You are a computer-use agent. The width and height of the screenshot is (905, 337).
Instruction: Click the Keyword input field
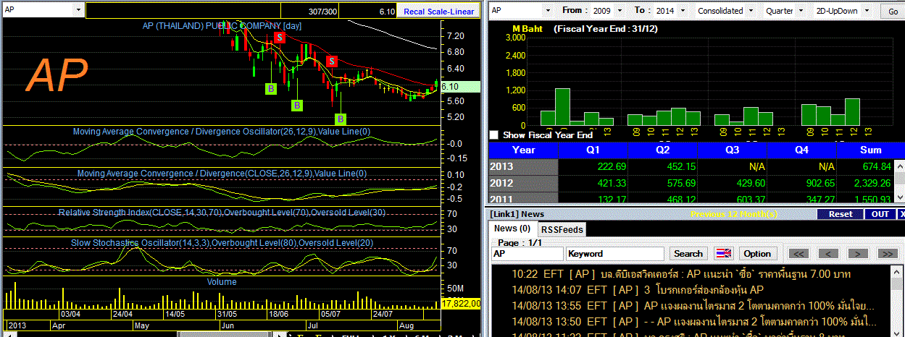click(615, 254)
